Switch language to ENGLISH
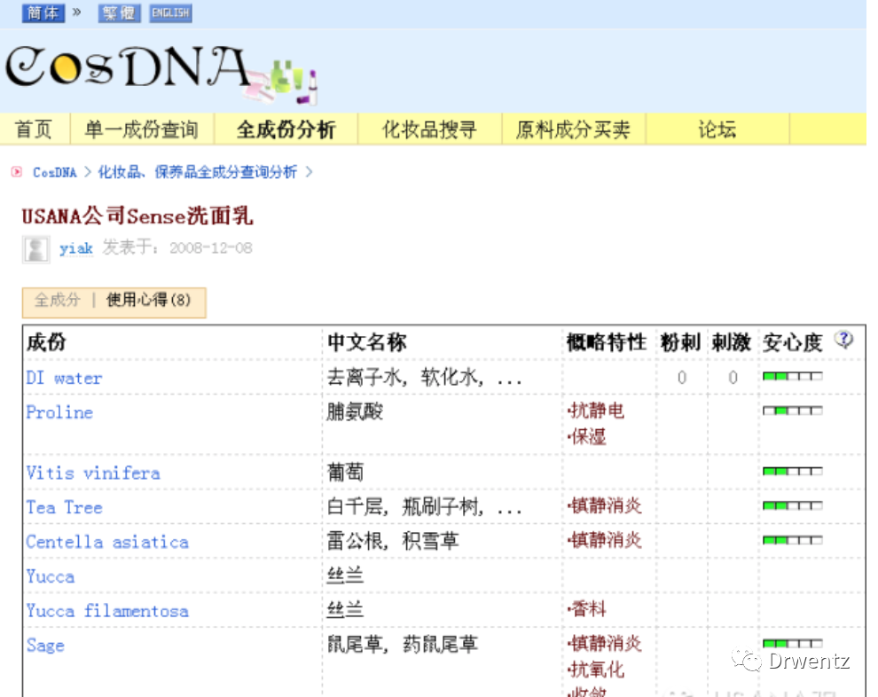This screenshot has height=697, width=878. point(169,13)
